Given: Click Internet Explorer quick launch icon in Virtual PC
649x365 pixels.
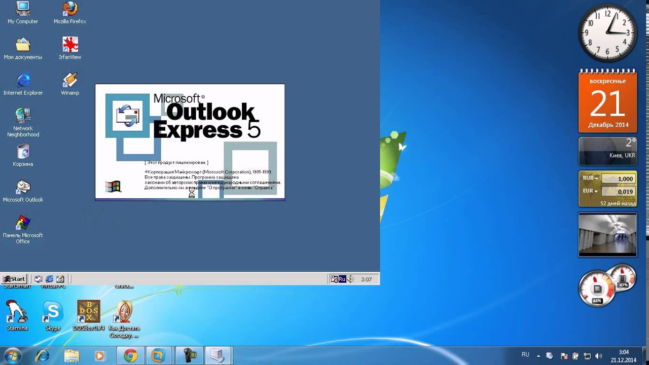Looking at the screenshot, I should (x=49, y=279).
